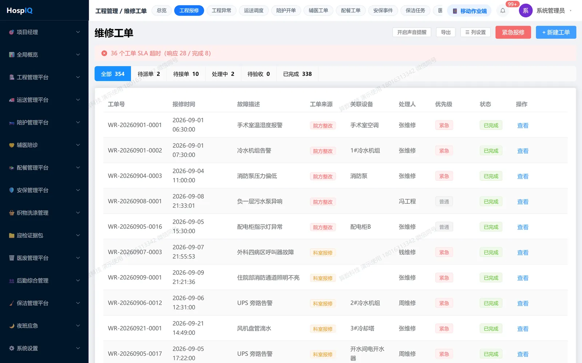View work order WR-20260921-0001
The width and height of the screenshot is (582, 363).
click(523, 329)
